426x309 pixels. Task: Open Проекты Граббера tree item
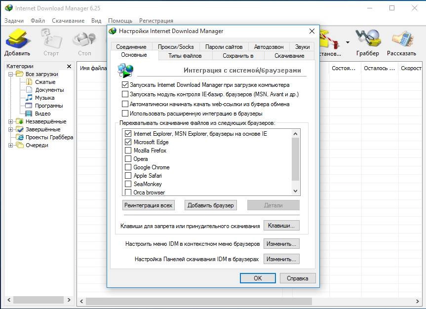point(44,137)
